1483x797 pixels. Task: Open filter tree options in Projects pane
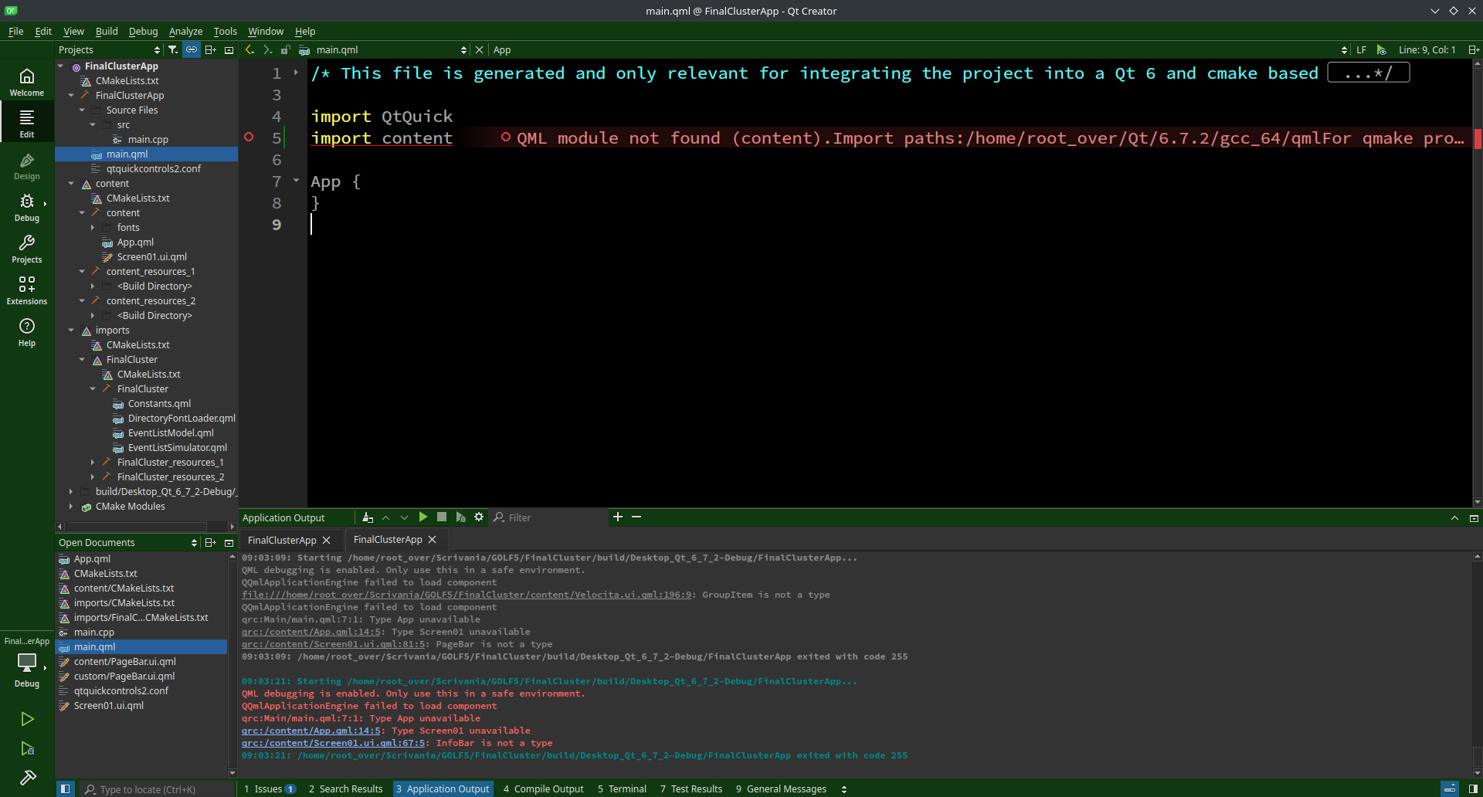click(173, 49)
